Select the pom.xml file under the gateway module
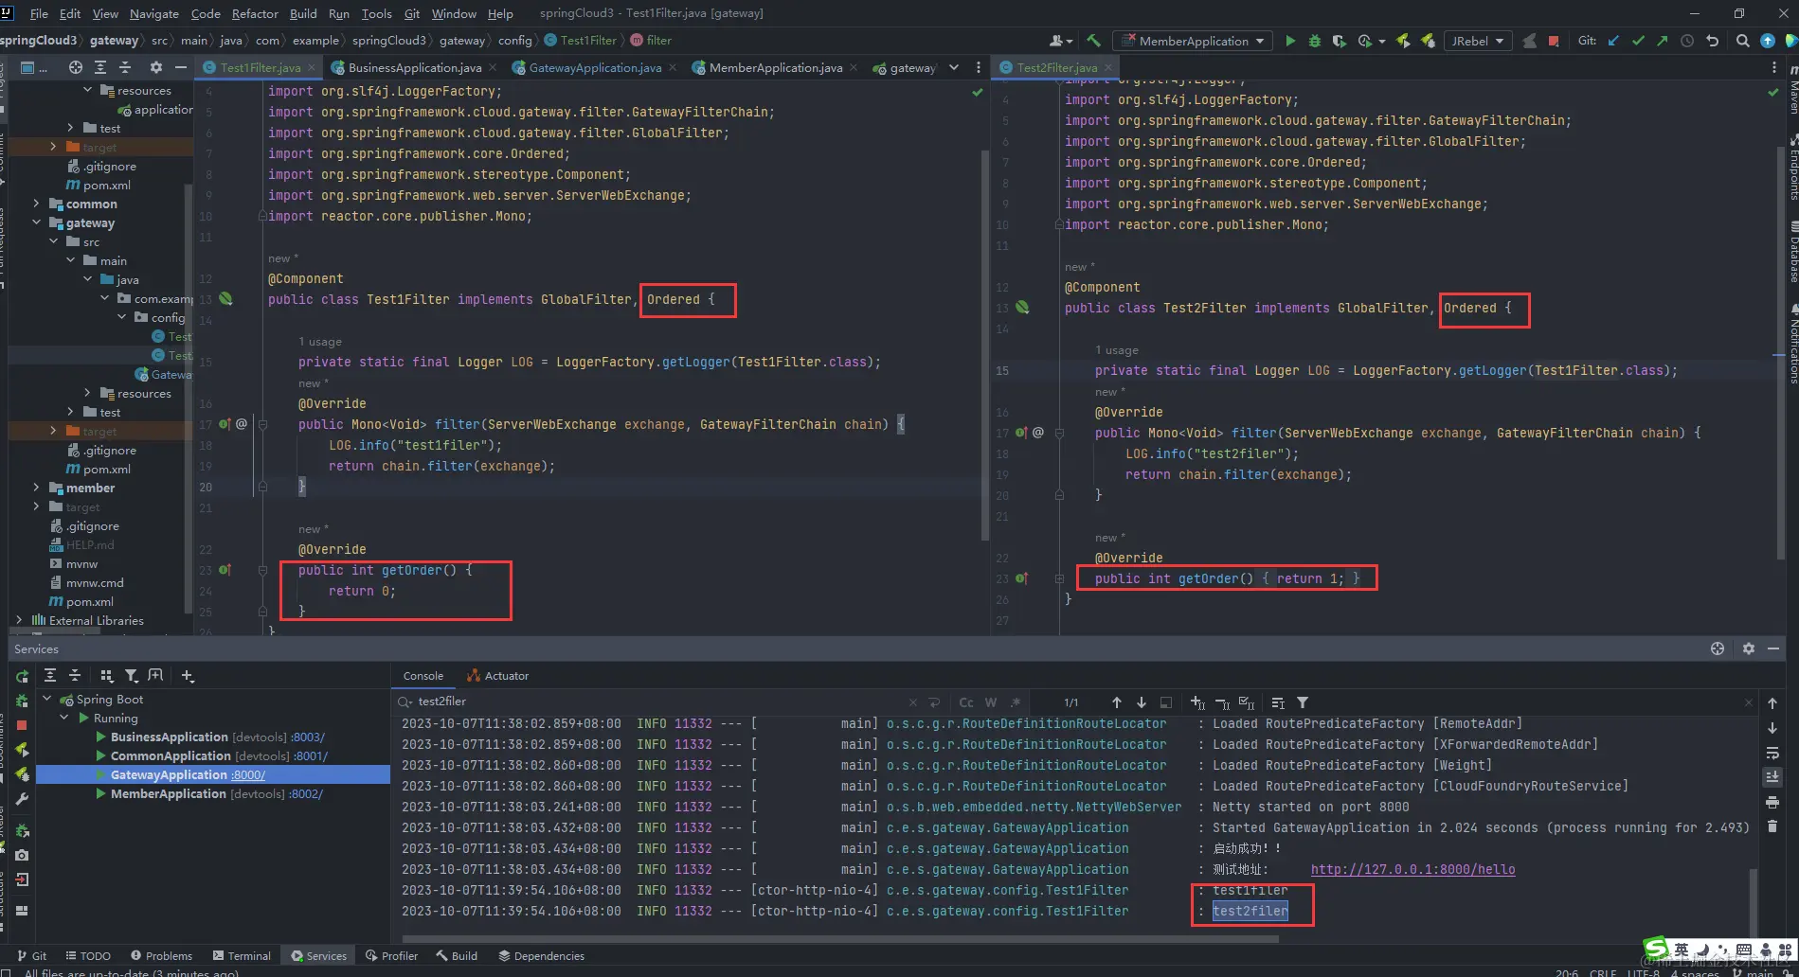This screenshot has width=1799, height=977. click(x=98, y=469)
